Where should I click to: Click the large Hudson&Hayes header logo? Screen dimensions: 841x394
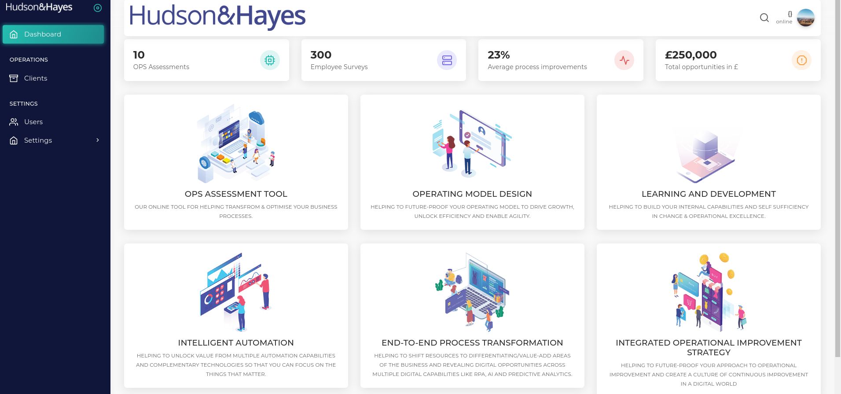click(217, 16)
